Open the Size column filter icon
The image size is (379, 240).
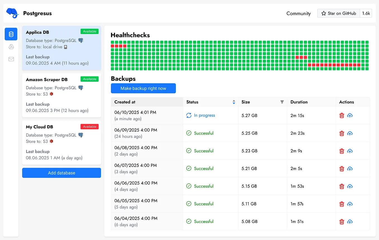(282, 102)
